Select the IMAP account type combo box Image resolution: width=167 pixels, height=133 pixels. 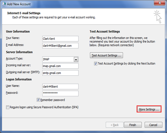tap(58, 59)
